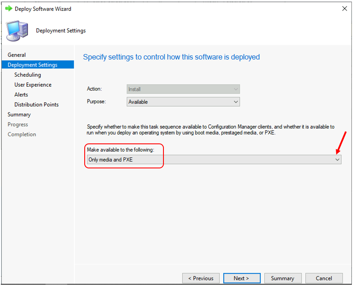The height and width of the screenshot is (286, 354).
Task: Click the arrow of the Only media and PXE combo box
Action: [337, 159]
